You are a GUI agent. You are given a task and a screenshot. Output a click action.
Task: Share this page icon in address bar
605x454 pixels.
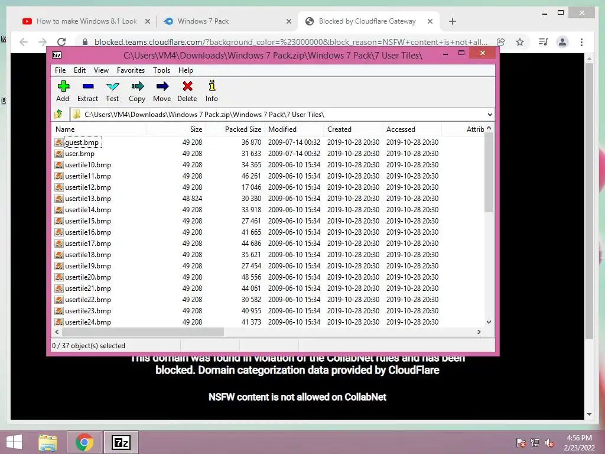coord(501,42)
